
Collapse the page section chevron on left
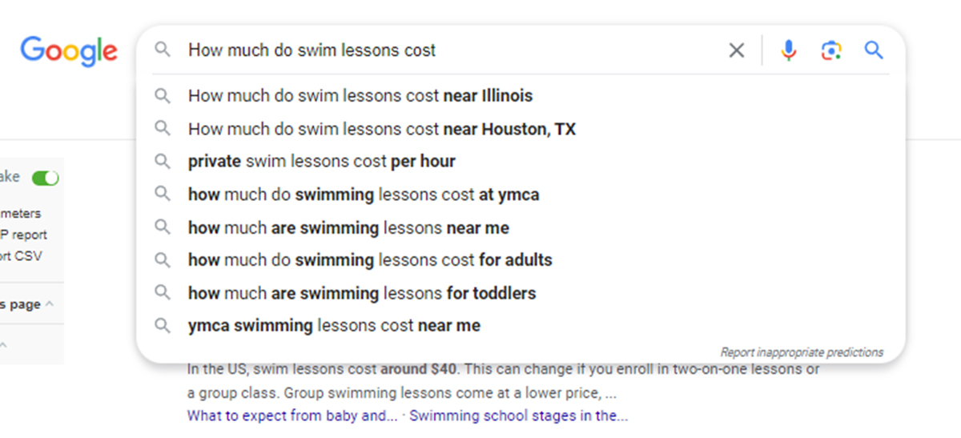pyautogui.click(x=50, y=304)
